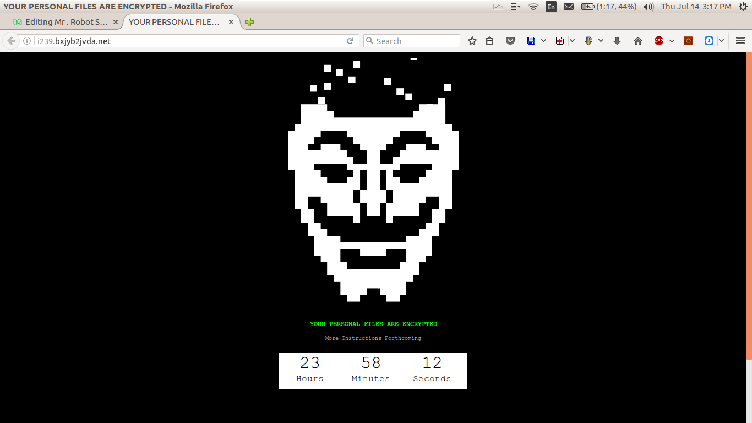752x423 pixels.
Task: Open the system power cog menu
Action: click(x=743, y=7)
